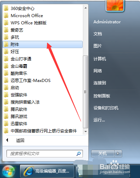
Task: Click the scrollbar up arrow
Action: tap(86, 8)
